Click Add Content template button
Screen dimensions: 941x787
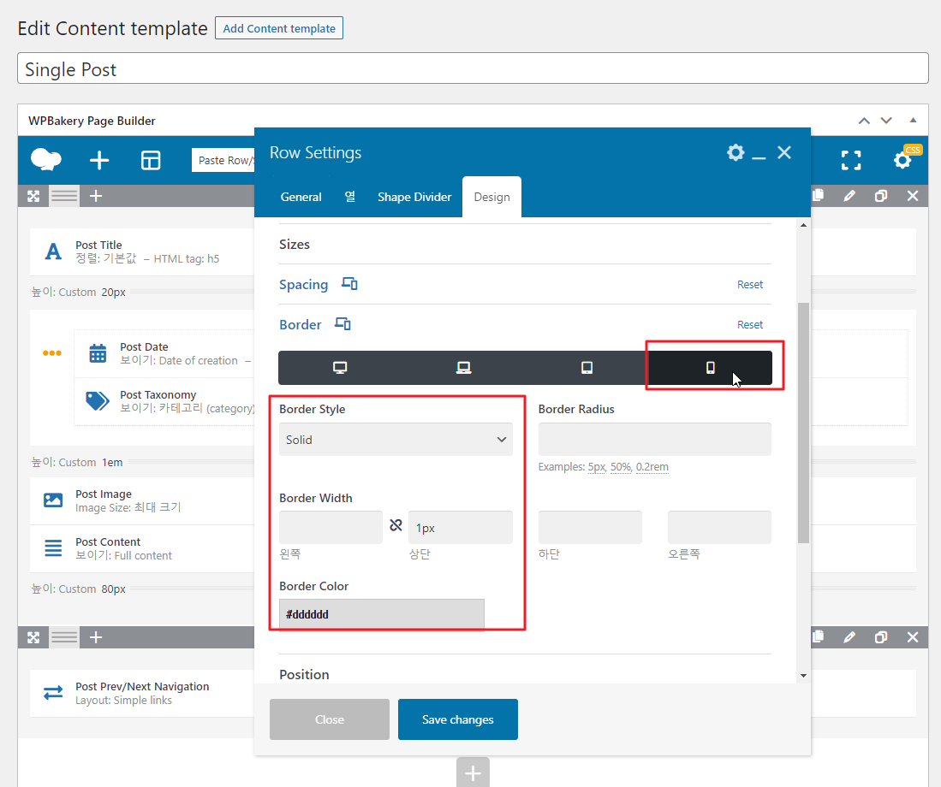(x=279, y=28)
